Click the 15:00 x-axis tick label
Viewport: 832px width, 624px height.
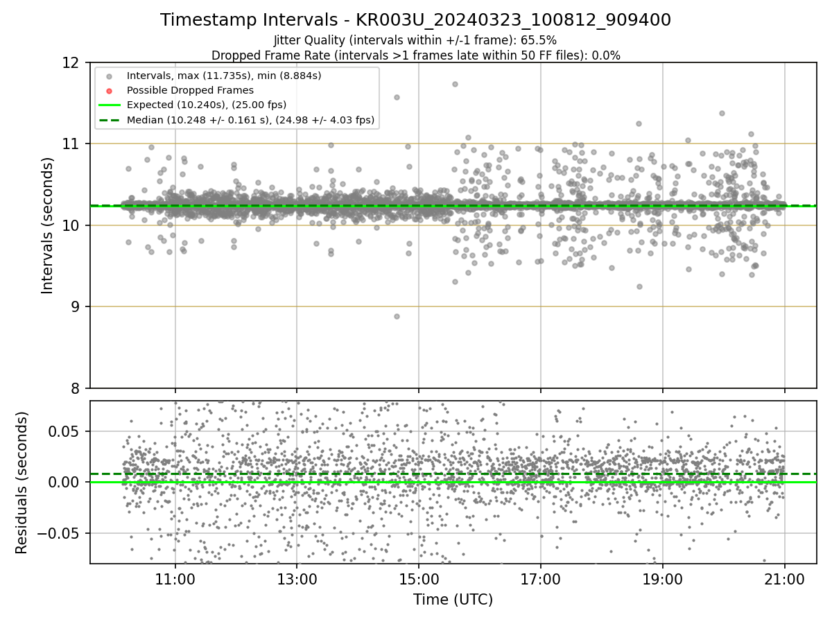click(x=419, y=580)
